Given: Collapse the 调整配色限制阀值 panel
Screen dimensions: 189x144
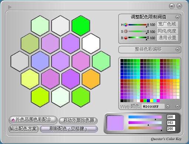Looking at the screenshot, I should tap(178, 17).
